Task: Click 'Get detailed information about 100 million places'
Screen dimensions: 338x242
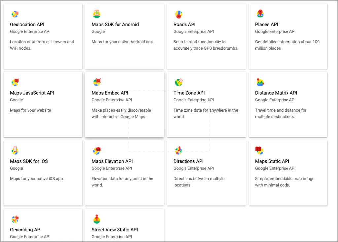Action: tap(287, 45)
